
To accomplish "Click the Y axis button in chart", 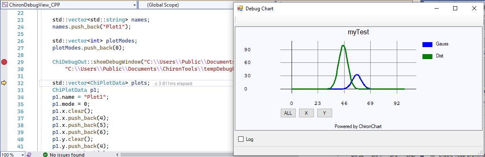I will (324, 113).
